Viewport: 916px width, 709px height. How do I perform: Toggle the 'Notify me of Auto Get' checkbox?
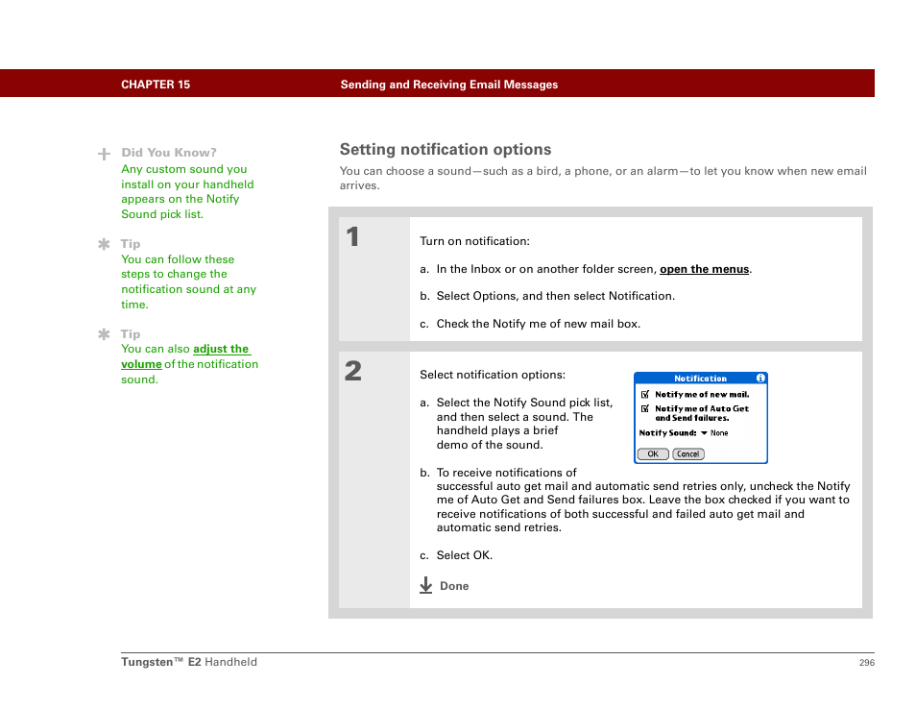(x=645, y=408)
